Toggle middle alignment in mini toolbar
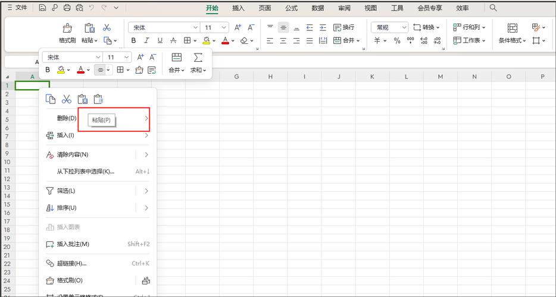The image size is (556, 297). tap(101, 70)
